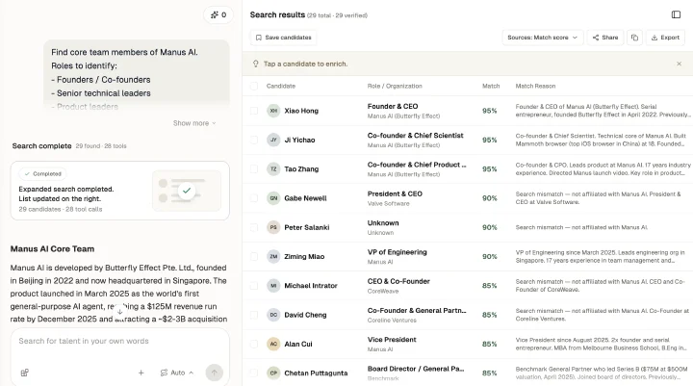This screenshot has width=693, height=386.
Task: Check the box for Peter Salanki
Action: click(254, 227)
